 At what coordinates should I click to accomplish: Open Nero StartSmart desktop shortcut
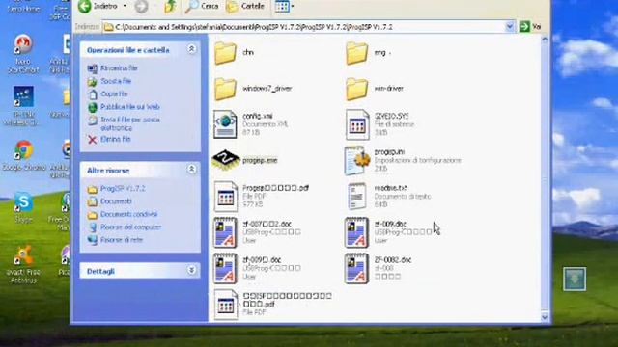click(23, 54)
